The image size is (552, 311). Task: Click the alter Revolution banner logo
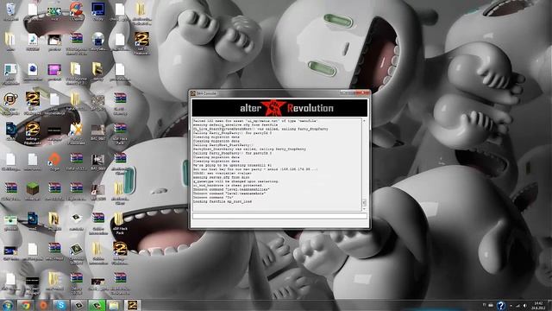click(x=279, y=108)
